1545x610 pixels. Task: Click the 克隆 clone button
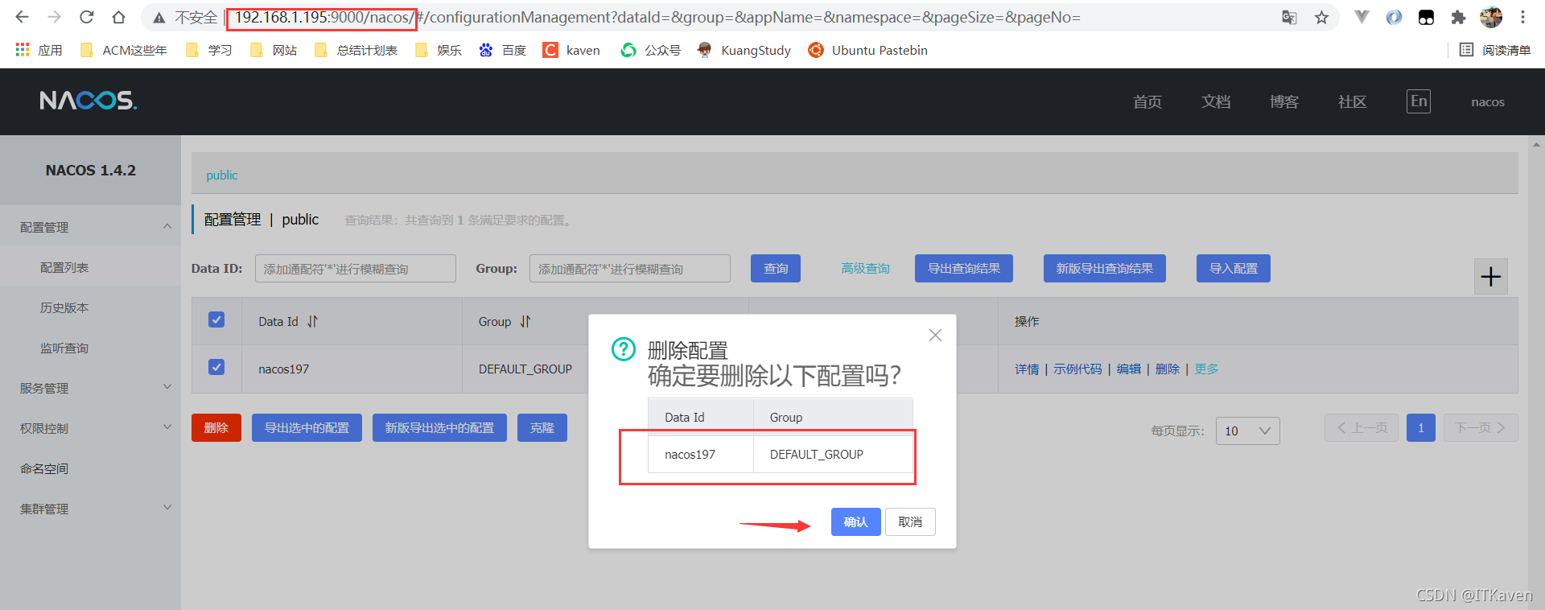pos(542,427)
